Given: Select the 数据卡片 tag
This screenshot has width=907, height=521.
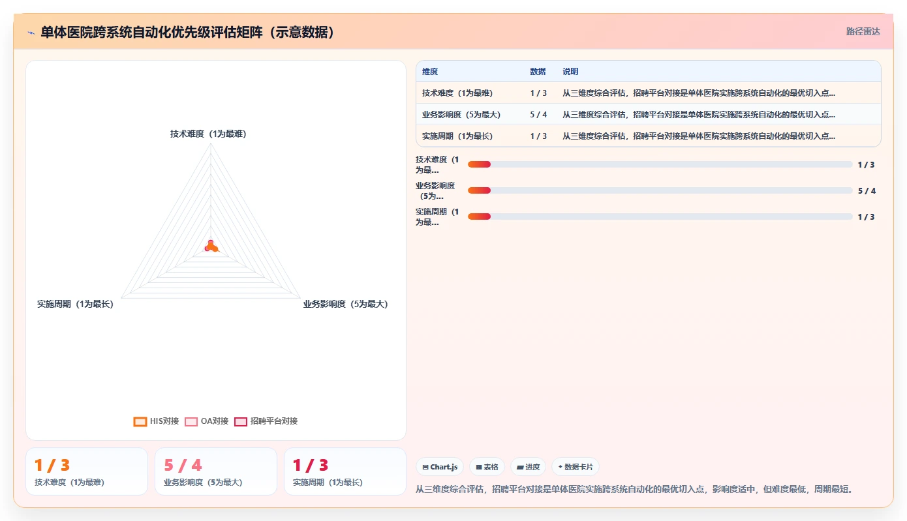Looking at the screenshot, I should click(576, 467).
